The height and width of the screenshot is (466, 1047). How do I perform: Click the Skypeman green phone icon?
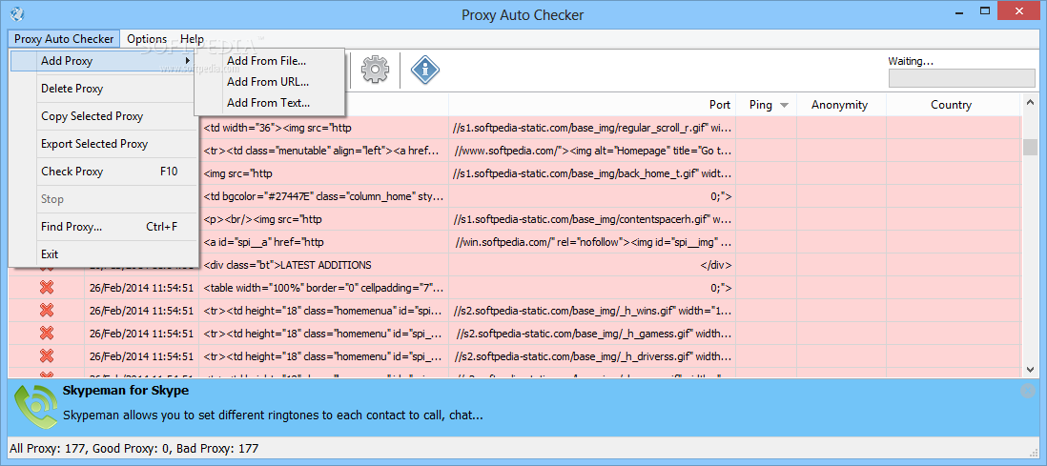34,406
